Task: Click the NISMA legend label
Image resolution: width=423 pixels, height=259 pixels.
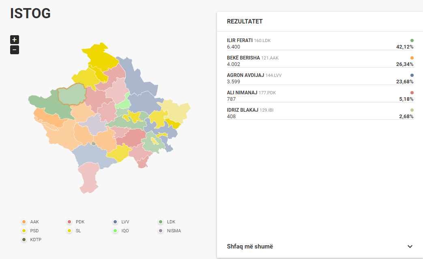Action: pos(174,231)
